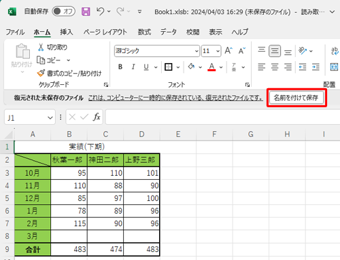Click the purple Save floppy icon
Viewport: 340px width, 260px height.
pos(86,12)
